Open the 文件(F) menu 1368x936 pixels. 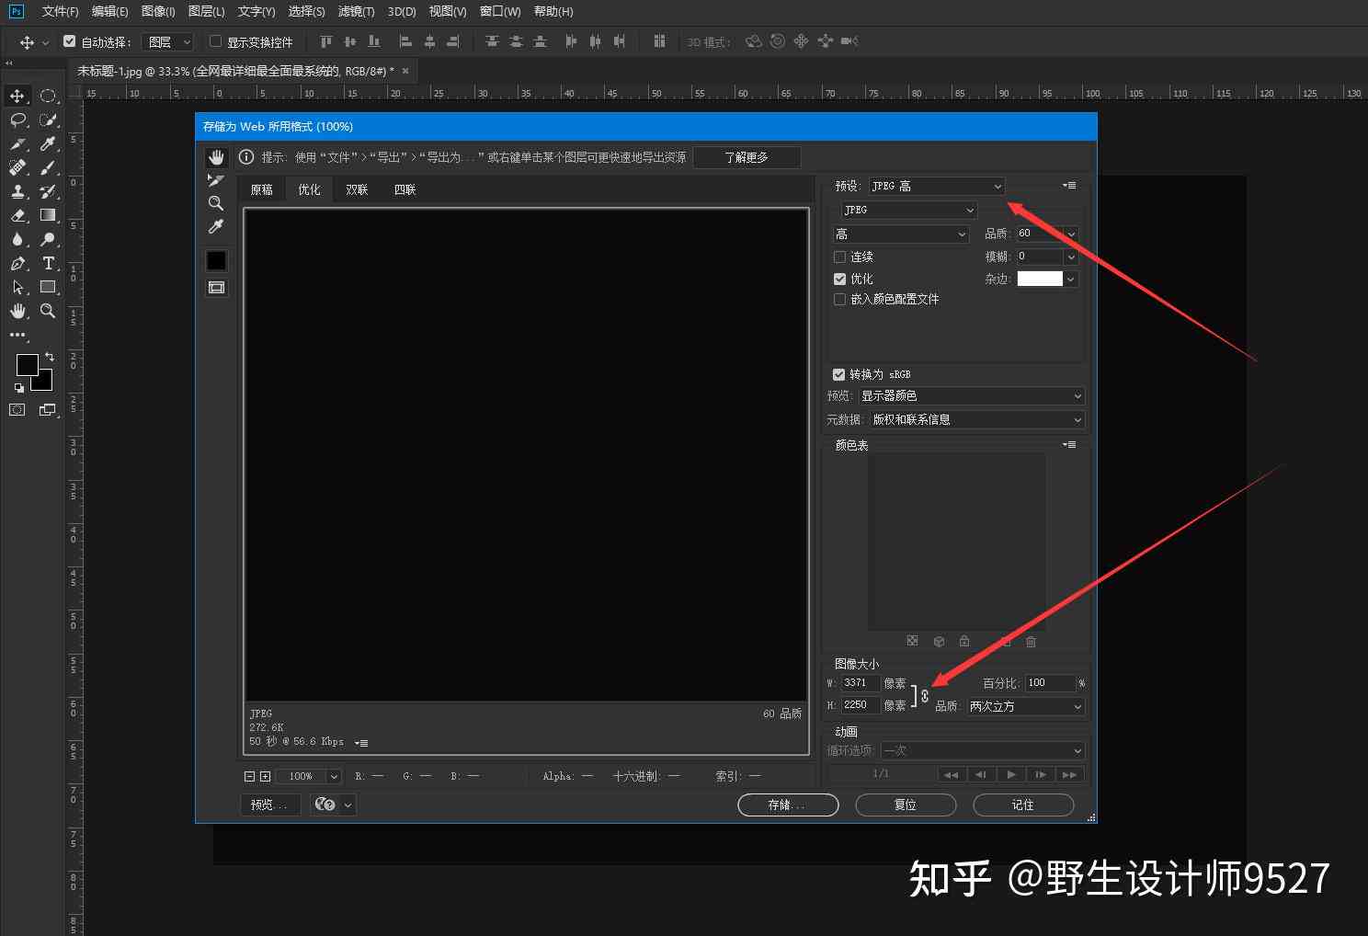point(61,11)
